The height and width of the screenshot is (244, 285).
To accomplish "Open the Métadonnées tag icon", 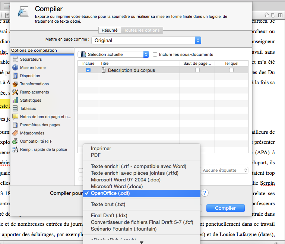I will click(15, 133).
